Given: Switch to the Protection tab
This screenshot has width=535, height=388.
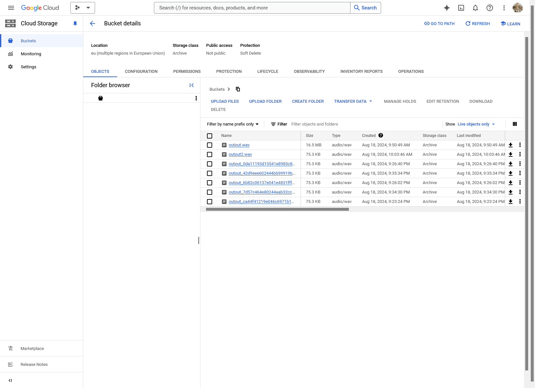Looking at the screenshot, I should (x=229, y=72).
